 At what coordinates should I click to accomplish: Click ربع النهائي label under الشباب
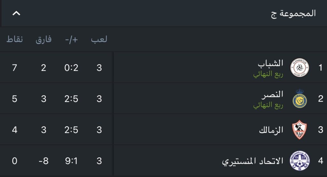tap(268, 74)
